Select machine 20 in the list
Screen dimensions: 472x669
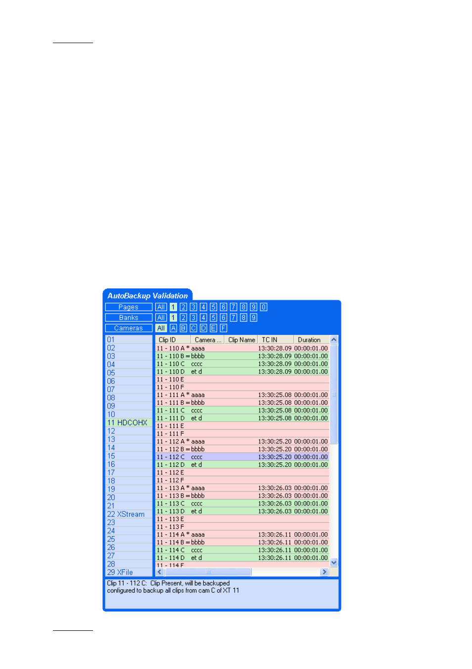pyautogui.click(x=129, y=498)
